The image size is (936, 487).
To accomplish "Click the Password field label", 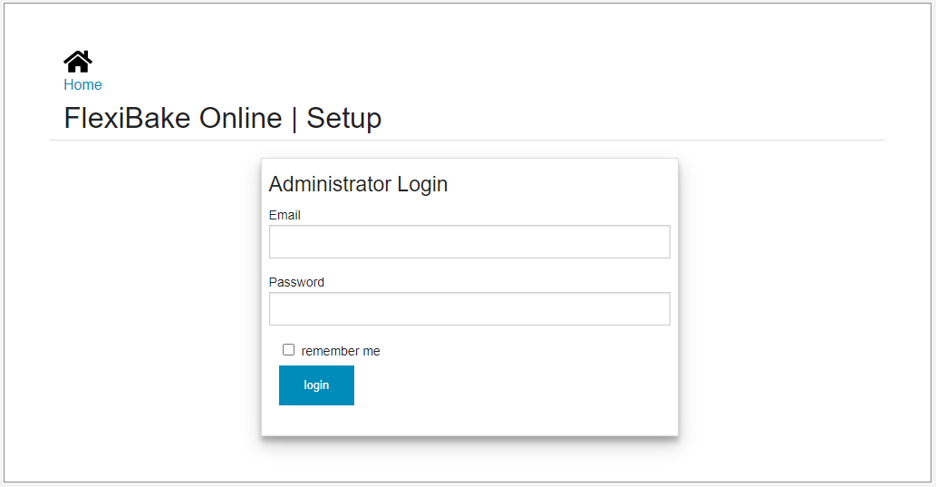I will [296, 282].
